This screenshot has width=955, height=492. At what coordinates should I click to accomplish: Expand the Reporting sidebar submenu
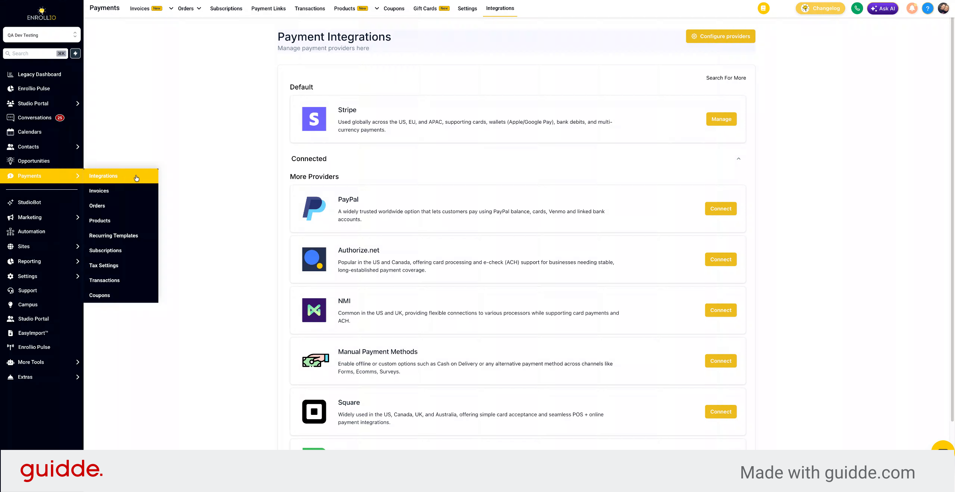click(78, 261)
